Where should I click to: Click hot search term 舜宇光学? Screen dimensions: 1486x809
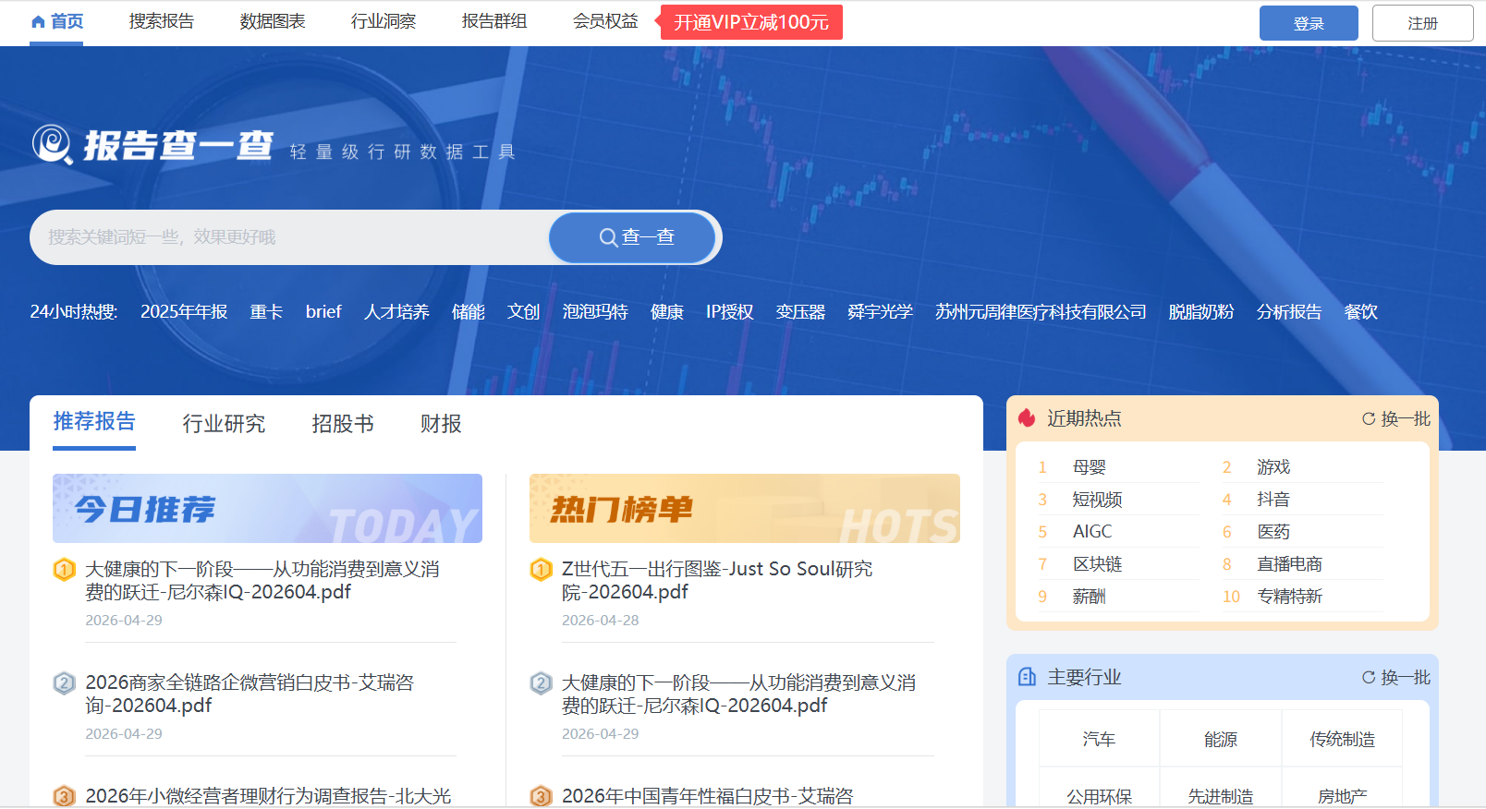click(880, 312)
